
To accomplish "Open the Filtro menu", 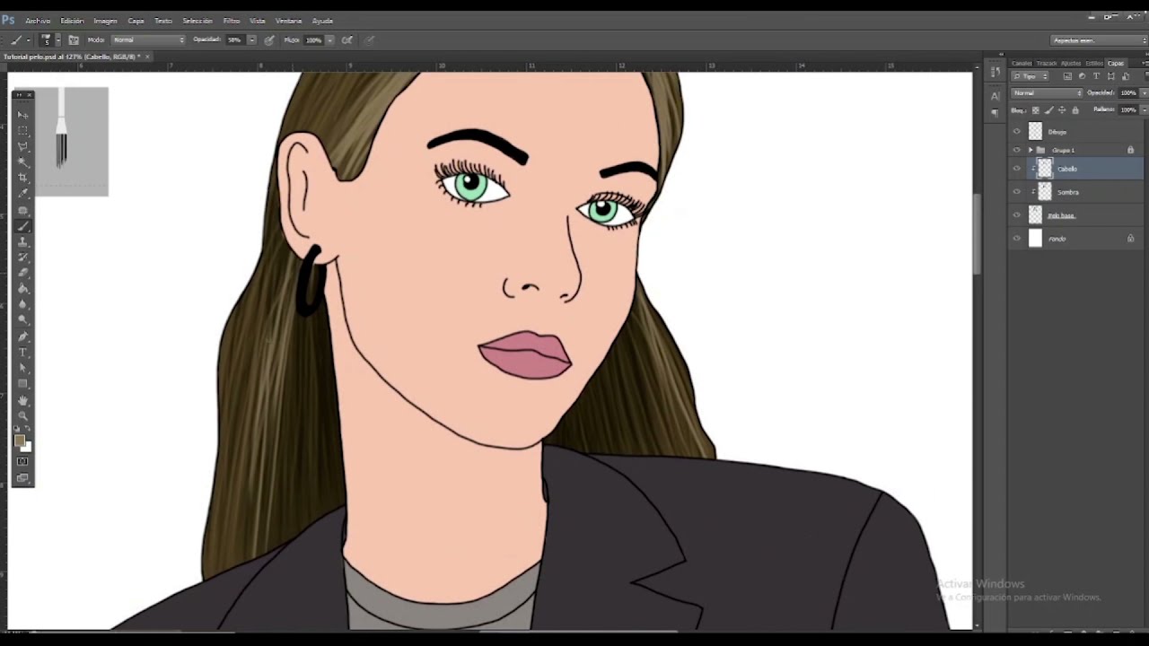I will tap(232, 21).
